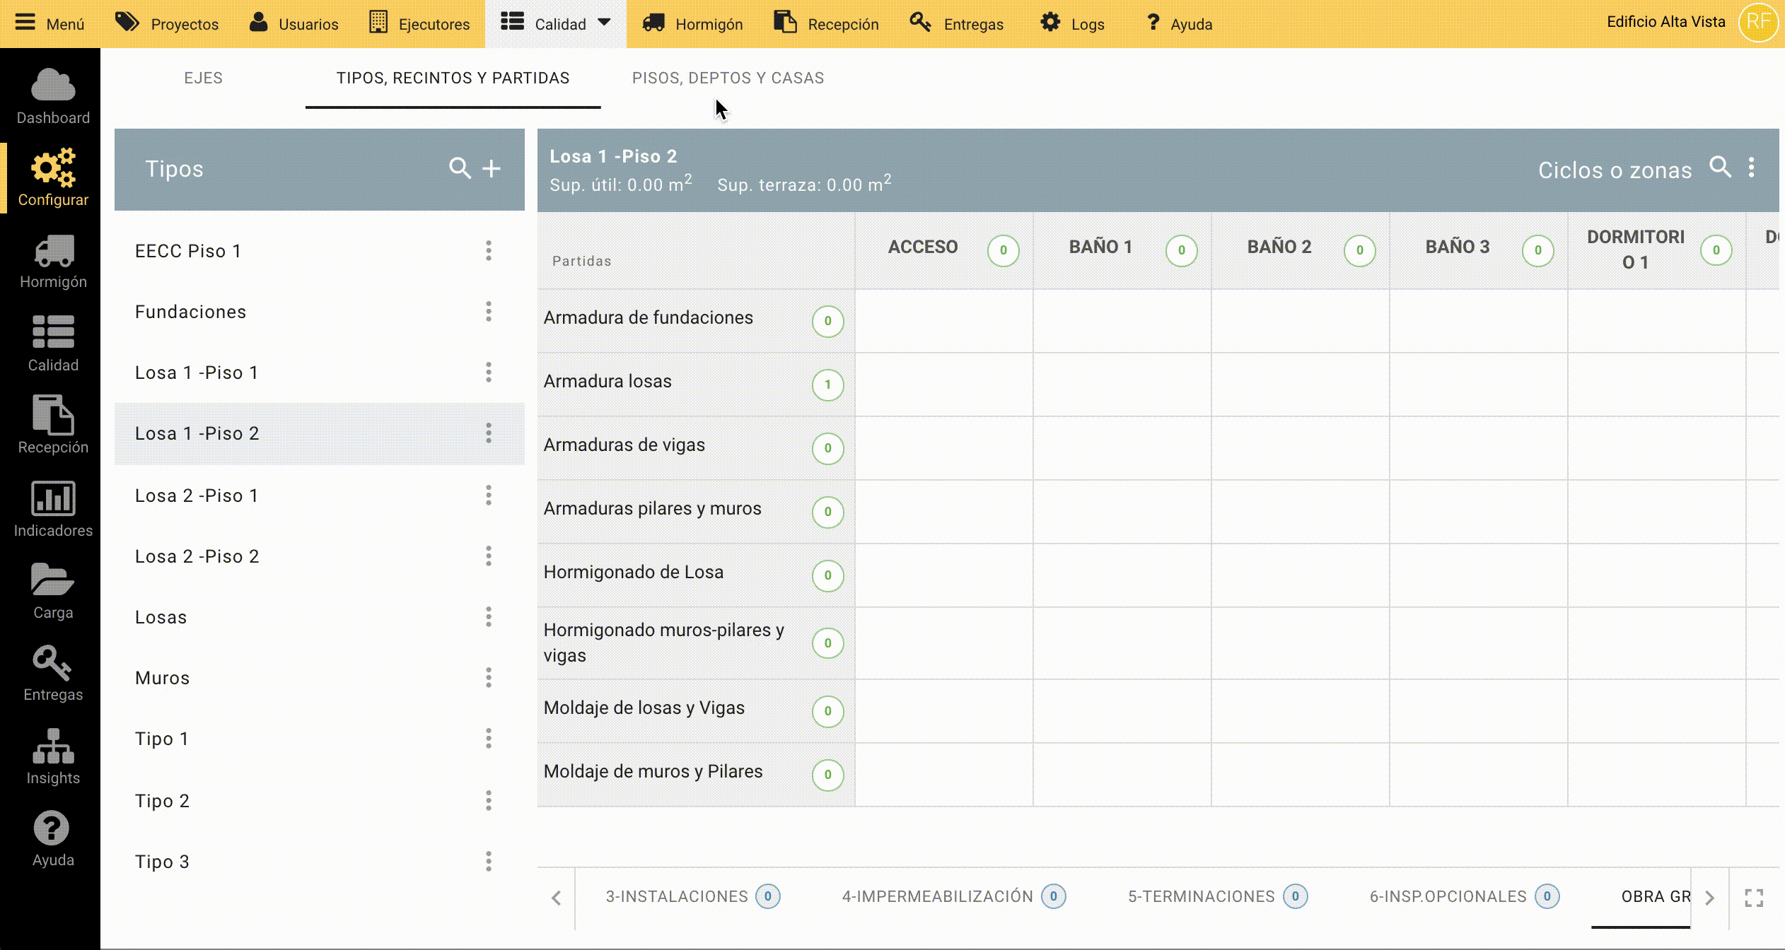Open three-dot menu for Fundaciones

click(488, 311)
